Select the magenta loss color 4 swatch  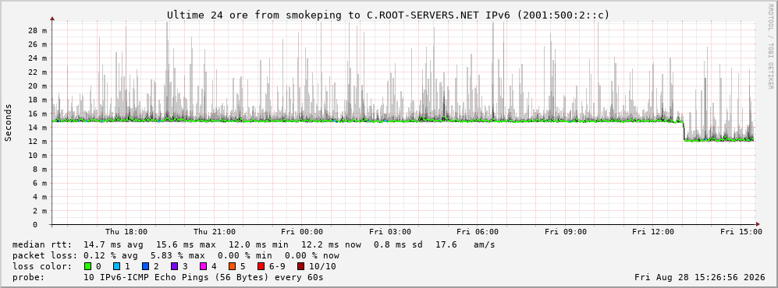(204, 266)
